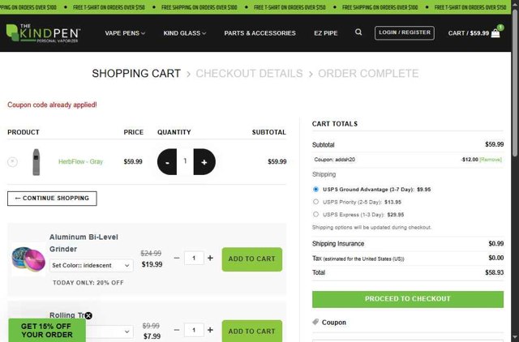Decrease Aluminum Grinder quantity
519x342 pixels.
coord(177,258)
